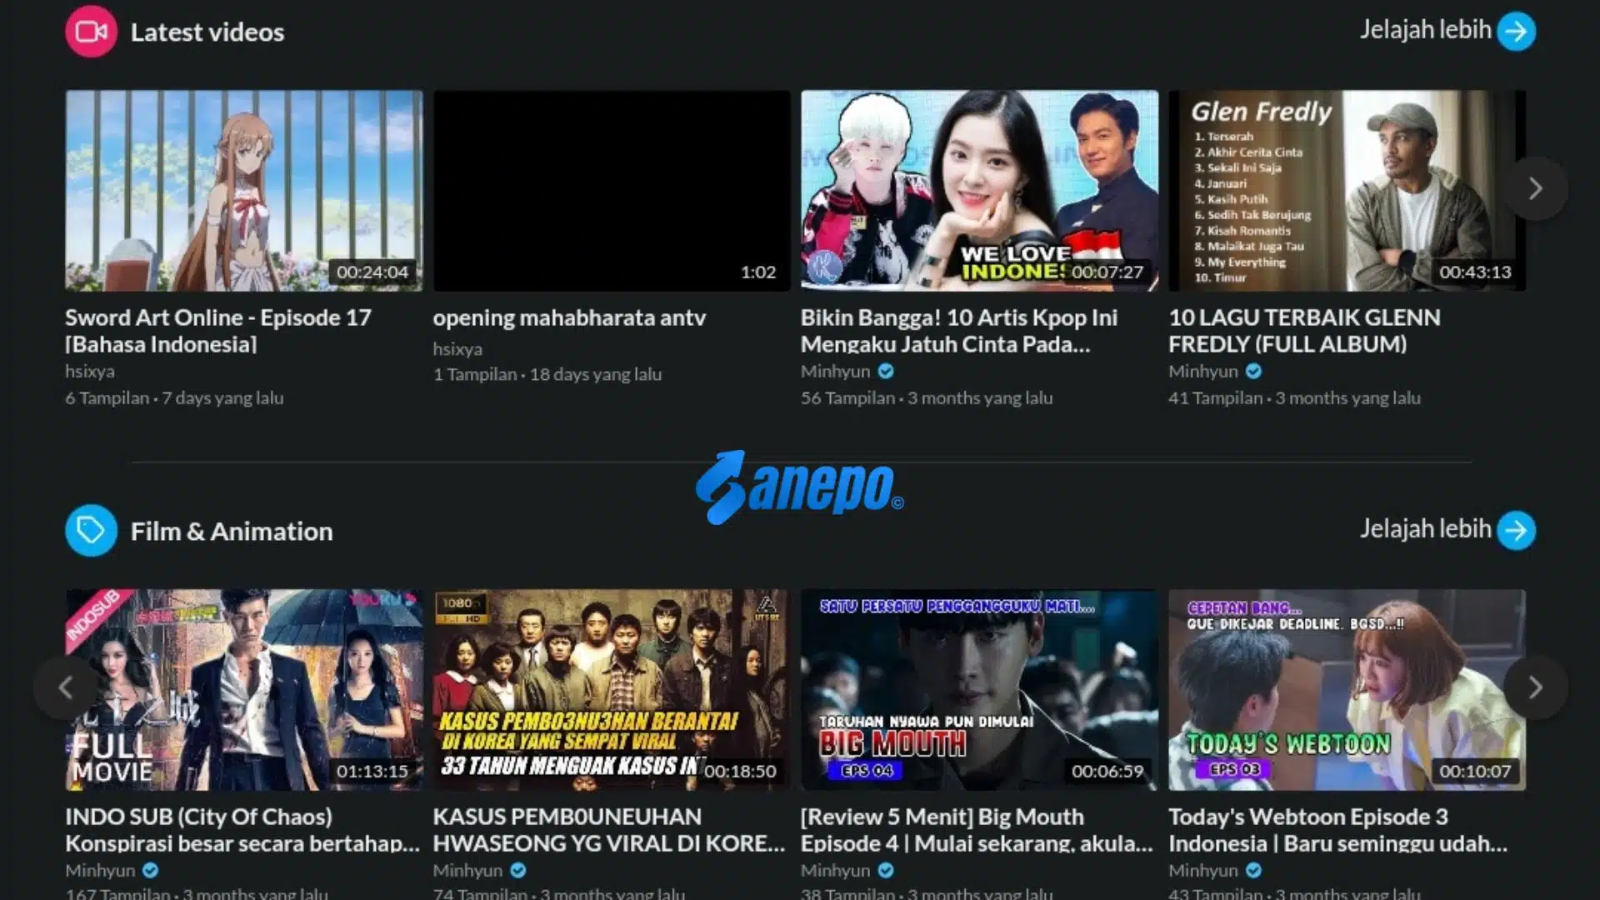Open the Hwaseong serial case thumbnail

pos(612,690)
